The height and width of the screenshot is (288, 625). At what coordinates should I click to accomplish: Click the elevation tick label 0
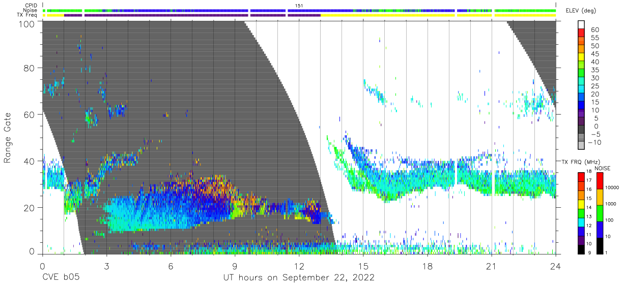(x=596, y=126)
